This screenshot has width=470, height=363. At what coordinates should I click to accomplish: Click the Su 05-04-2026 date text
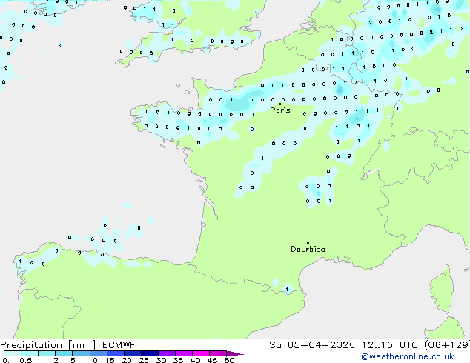pyautogui.click(x=312, y=345)
